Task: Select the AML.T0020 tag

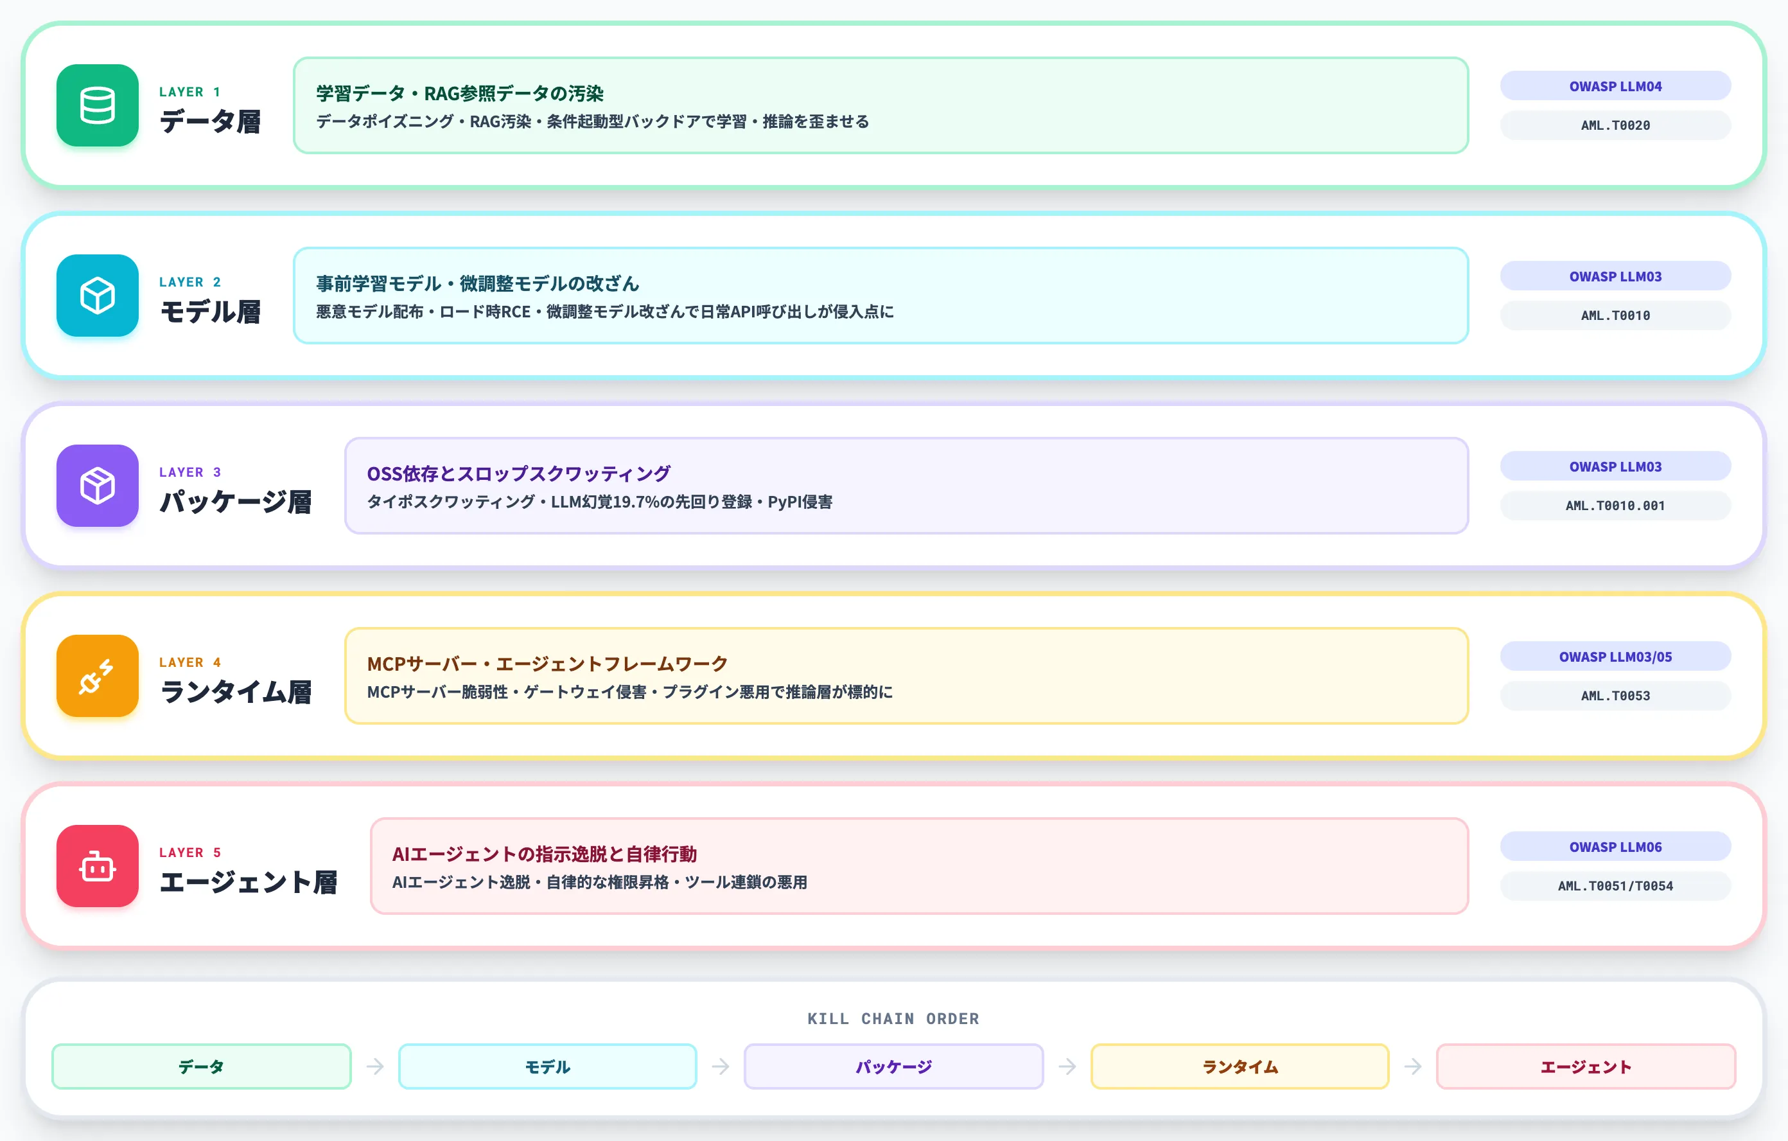Action: 1615,125
